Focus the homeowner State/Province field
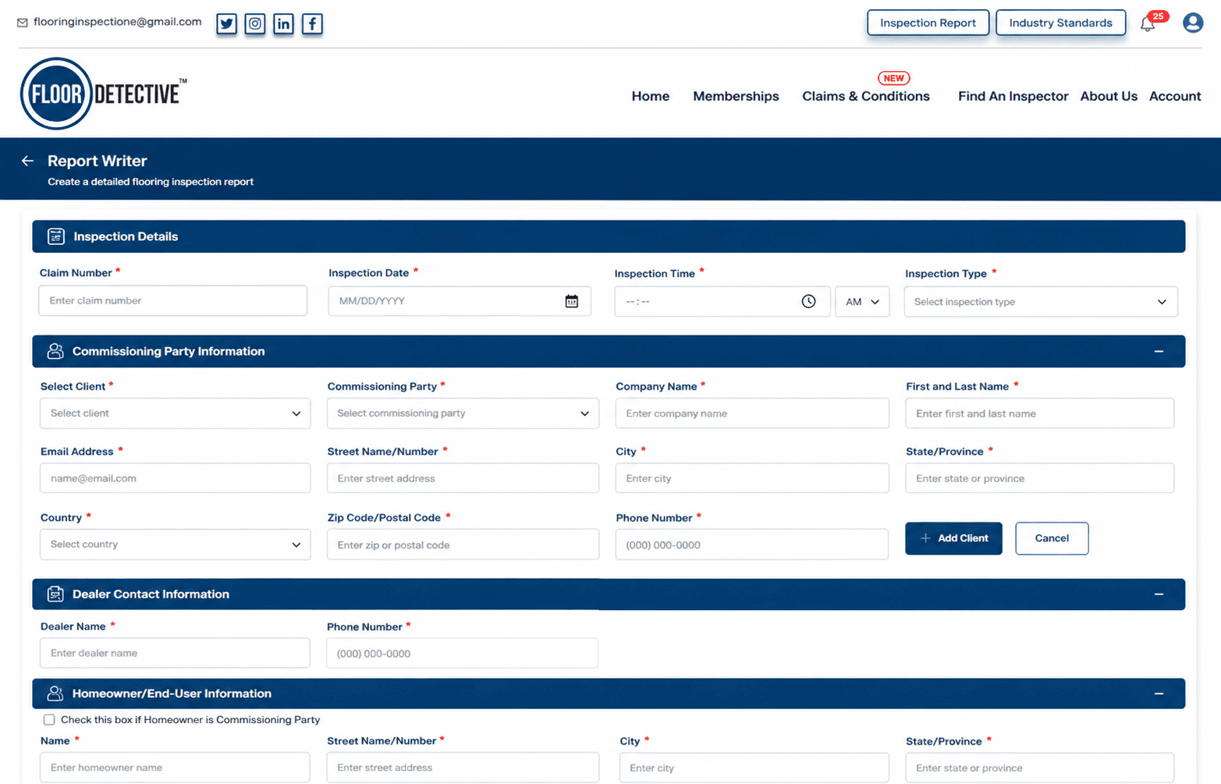Screen dimensions: 1221x784 tap(1039, 768)
